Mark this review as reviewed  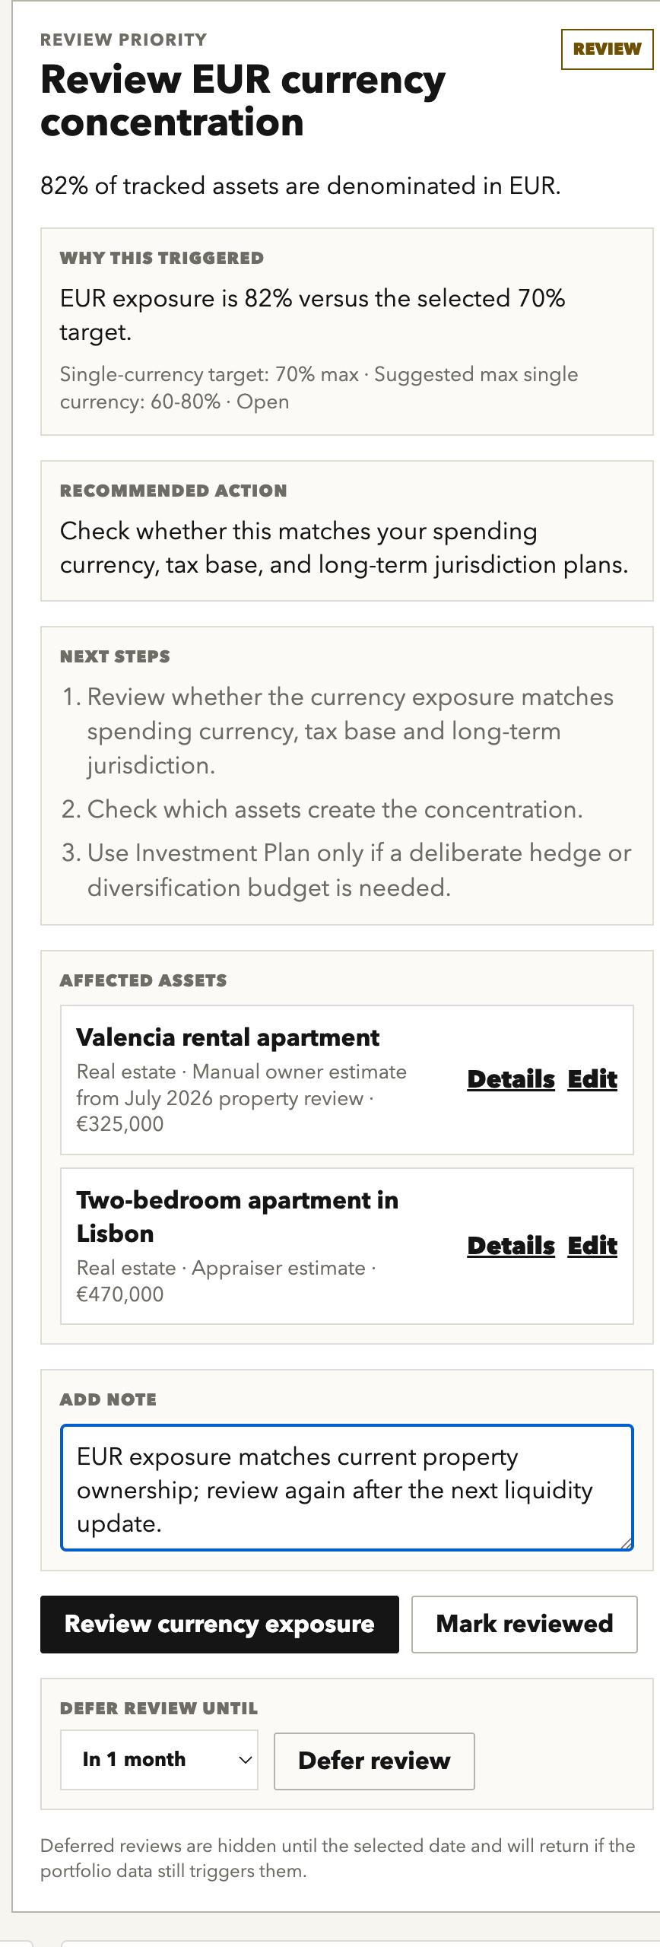click(x=525, y=1625)
